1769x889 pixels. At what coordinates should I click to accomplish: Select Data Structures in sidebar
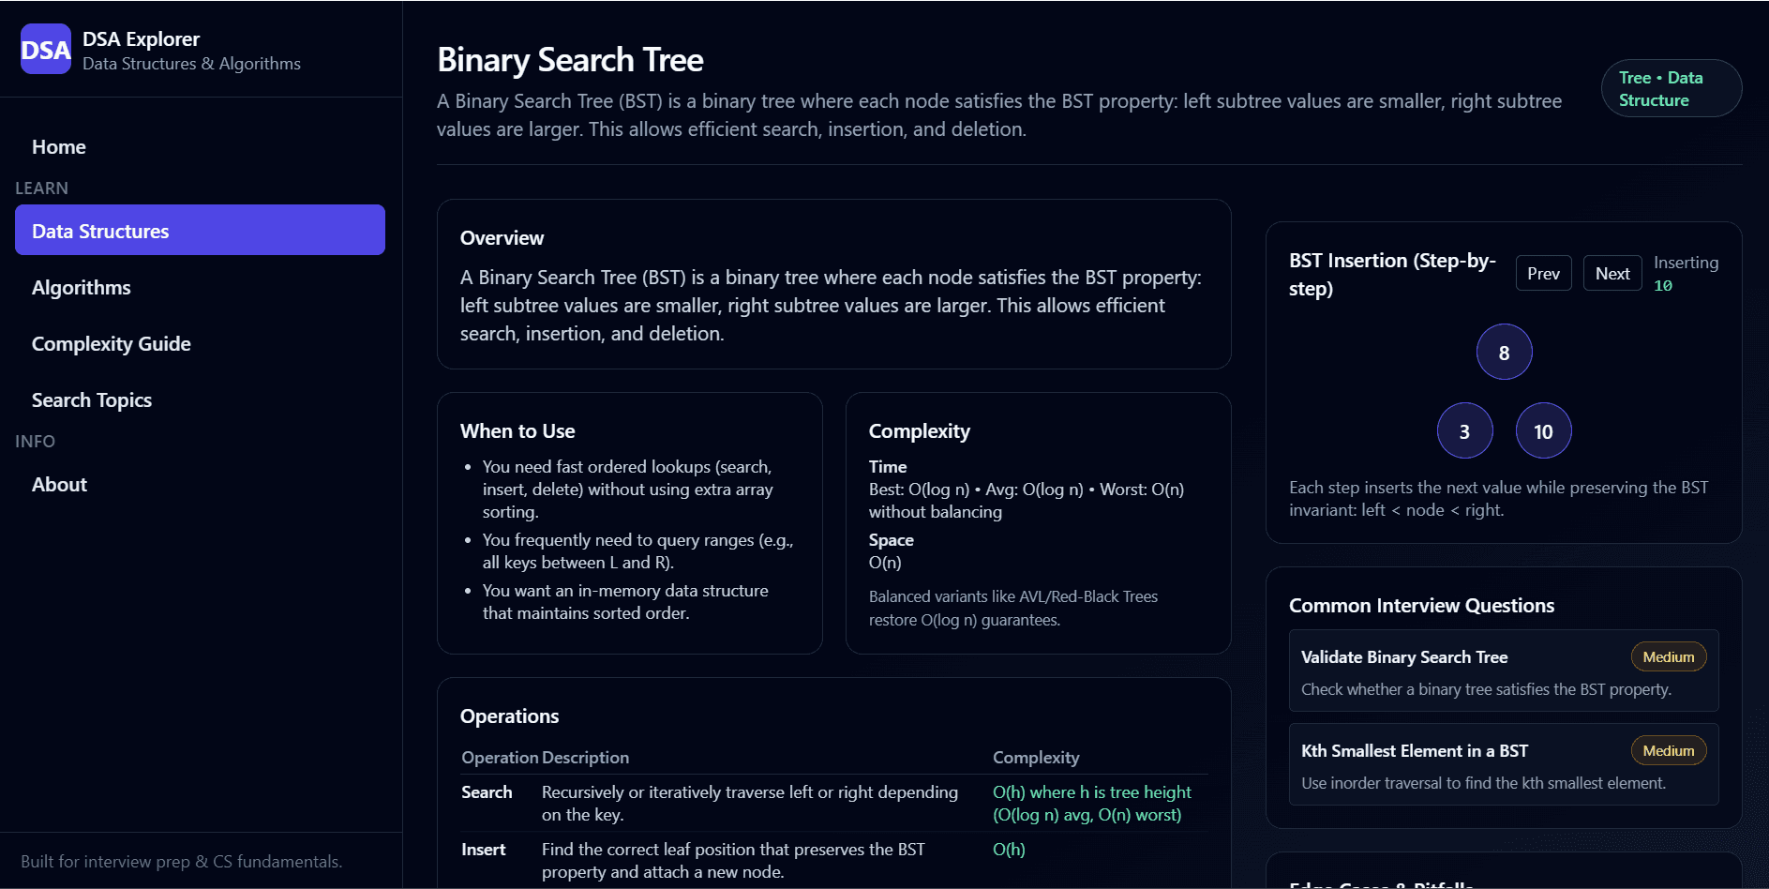coord(200,231)
